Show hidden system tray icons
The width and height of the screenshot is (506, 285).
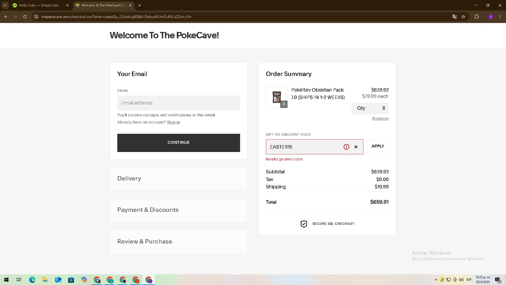[436, 280]
